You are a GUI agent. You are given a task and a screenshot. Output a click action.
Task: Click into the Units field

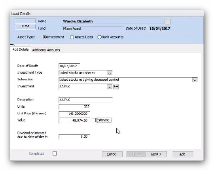74,107
